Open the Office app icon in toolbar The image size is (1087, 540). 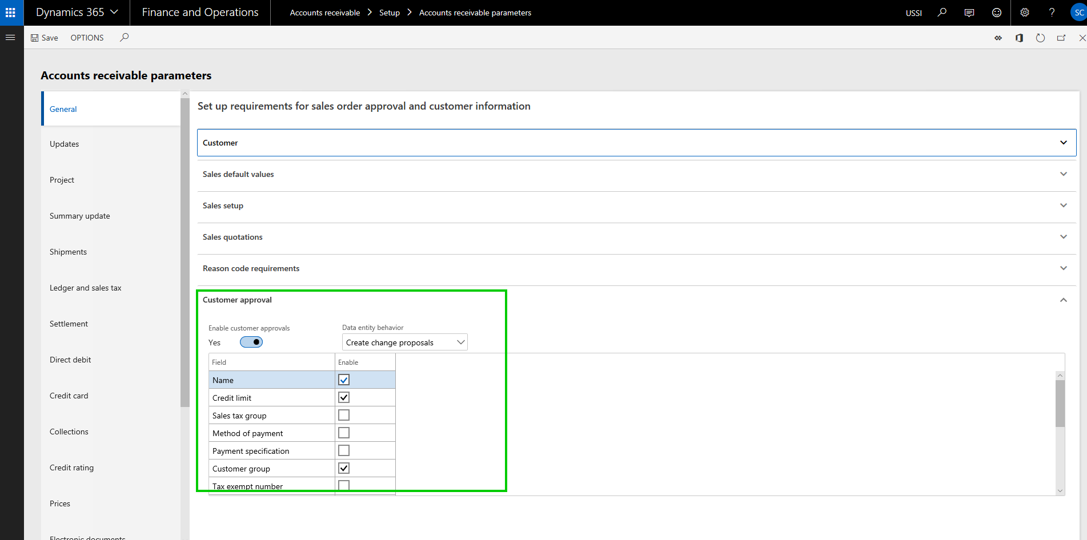pos(1019,38)
